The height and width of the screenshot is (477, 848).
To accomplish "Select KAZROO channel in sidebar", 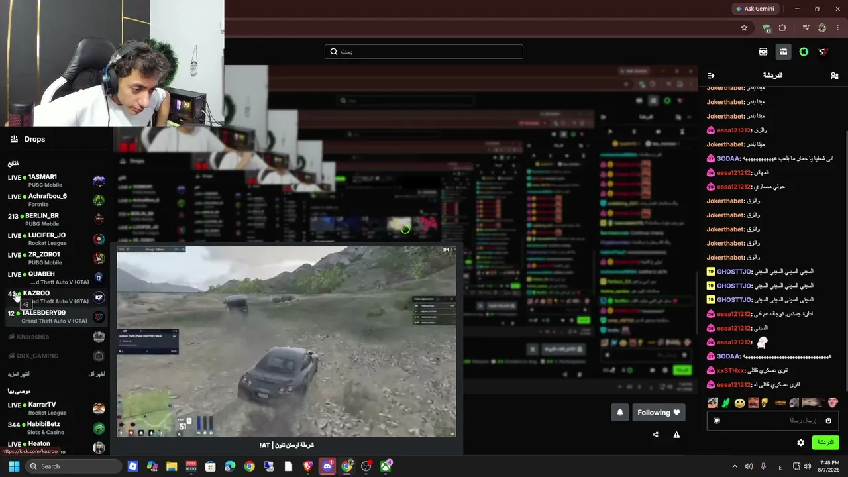I will (56, 297).
